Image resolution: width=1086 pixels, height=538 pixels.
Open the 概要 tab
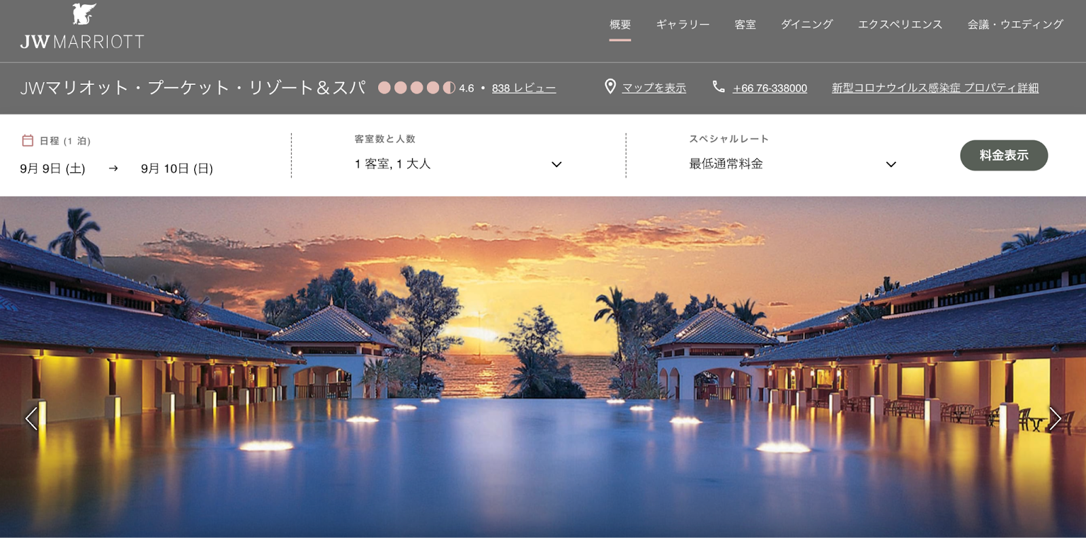(x=620, y=24)
